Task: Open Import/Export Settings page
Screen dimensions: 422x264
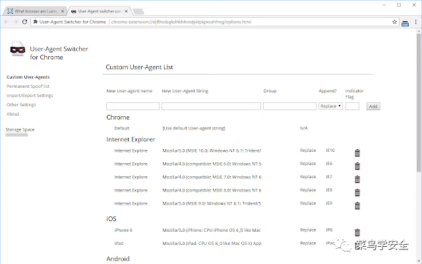Action: (30, 95)
